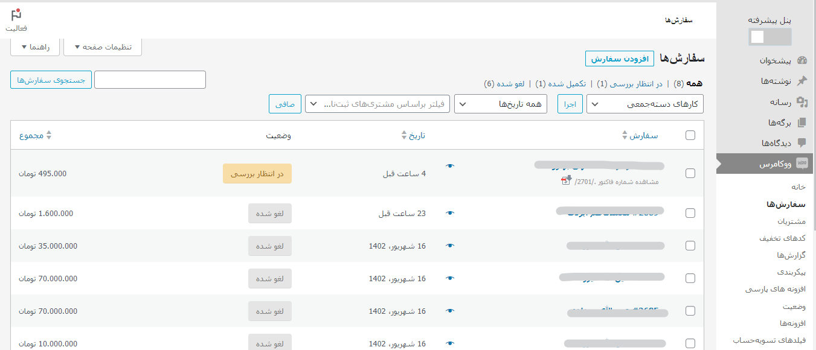The width and height of the screenshot is (816, 350).
Task: Click the yellow pending status badge
Action: 257,173
